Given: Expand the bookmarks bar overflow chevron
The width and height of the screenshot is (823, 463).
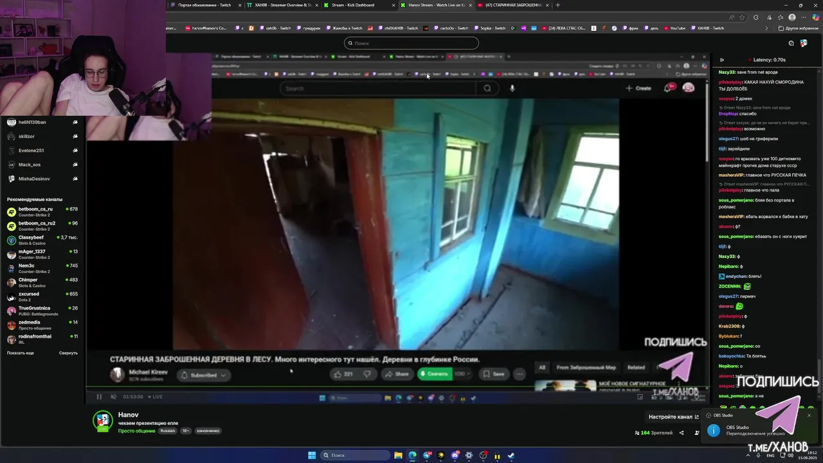Looking at the screenshot, I should 766,28.
